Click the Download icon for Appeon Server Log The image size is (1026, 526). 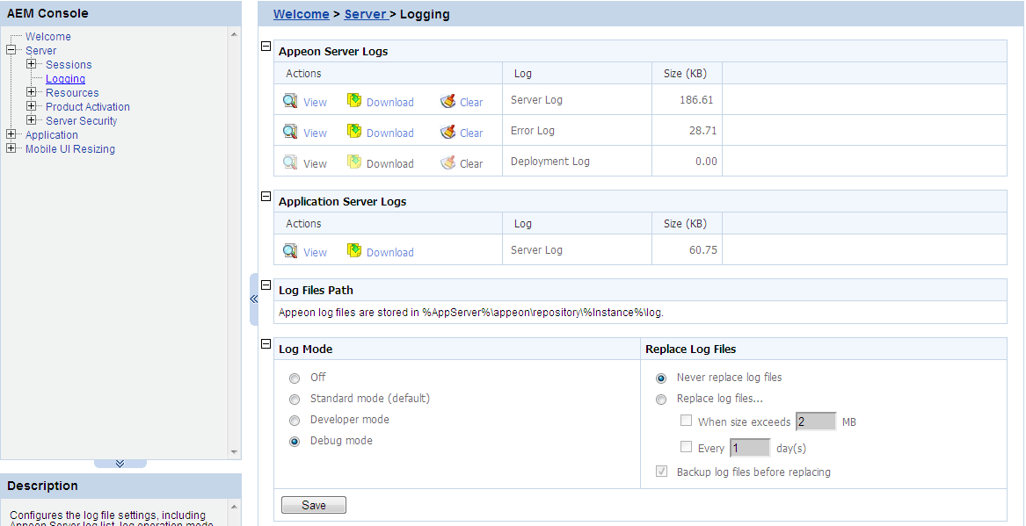tap(354, 101)
